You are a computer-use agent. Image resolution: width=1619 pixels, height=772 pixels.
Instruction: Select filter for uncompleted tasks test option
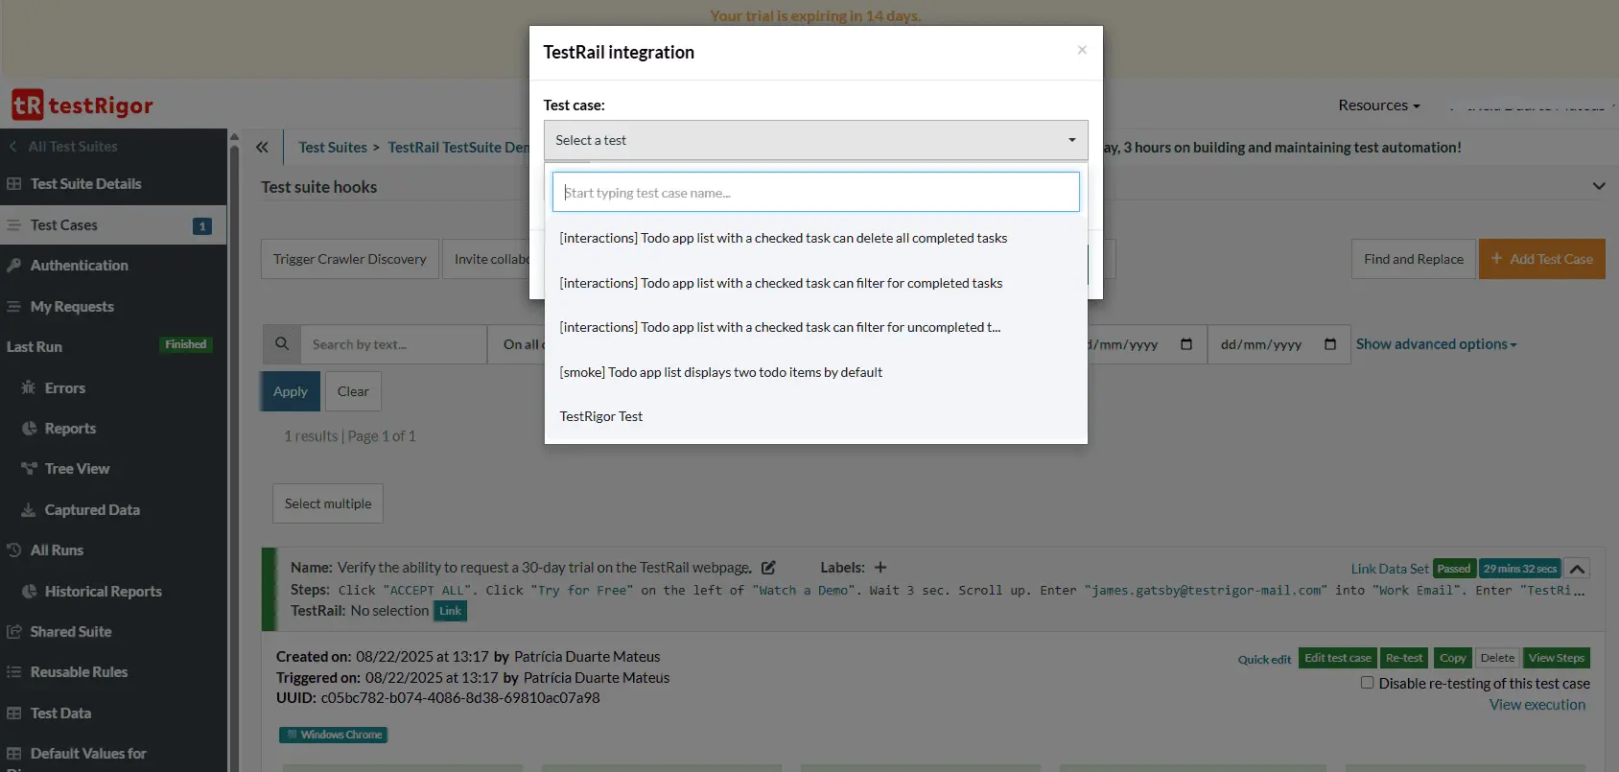point(815,327)
